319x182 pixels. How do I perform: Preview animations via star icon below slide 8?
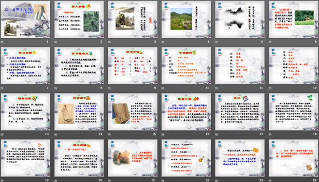point(56,88)
